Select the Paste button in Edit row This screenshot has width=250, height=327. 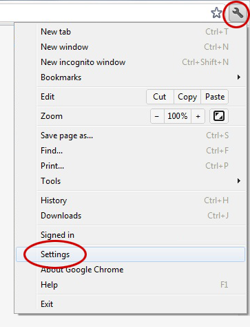(215, 97)
